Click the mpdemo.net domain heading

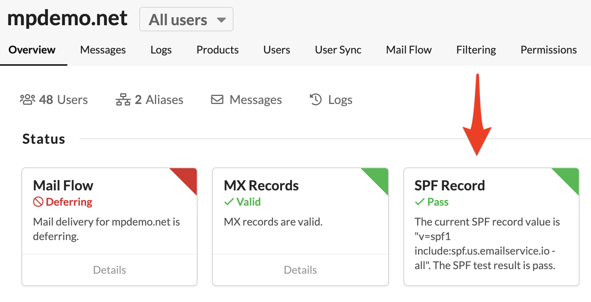click(67, 18)
